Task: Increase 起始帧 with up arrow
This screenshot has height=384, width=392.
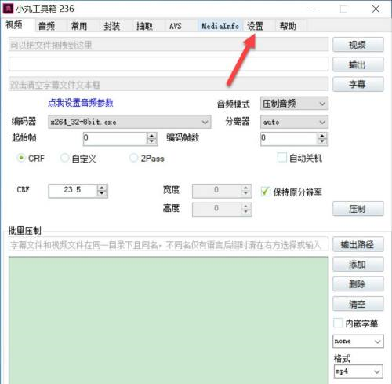Action: coord(152,136)
